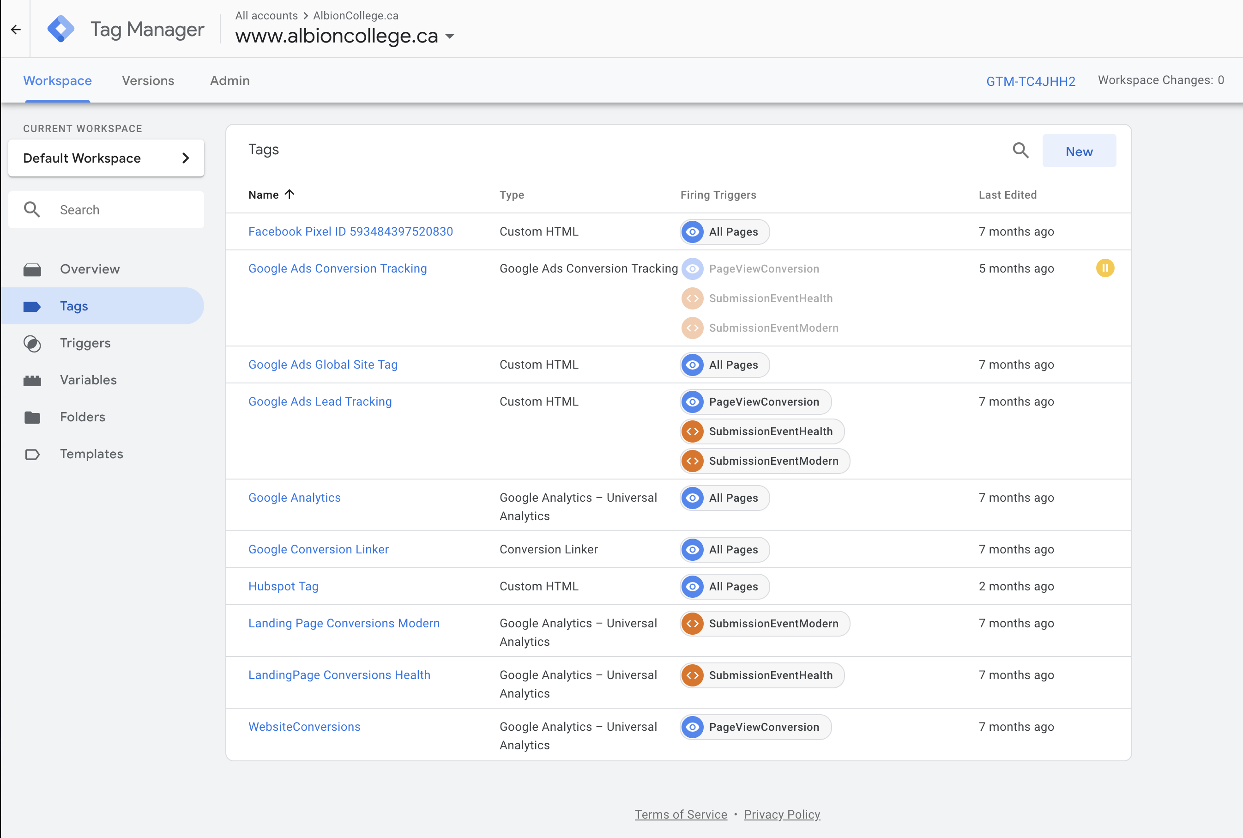
Task: Open the Google Conversion Linker tag
Action: pyautogui.click(x=318, y=549)
